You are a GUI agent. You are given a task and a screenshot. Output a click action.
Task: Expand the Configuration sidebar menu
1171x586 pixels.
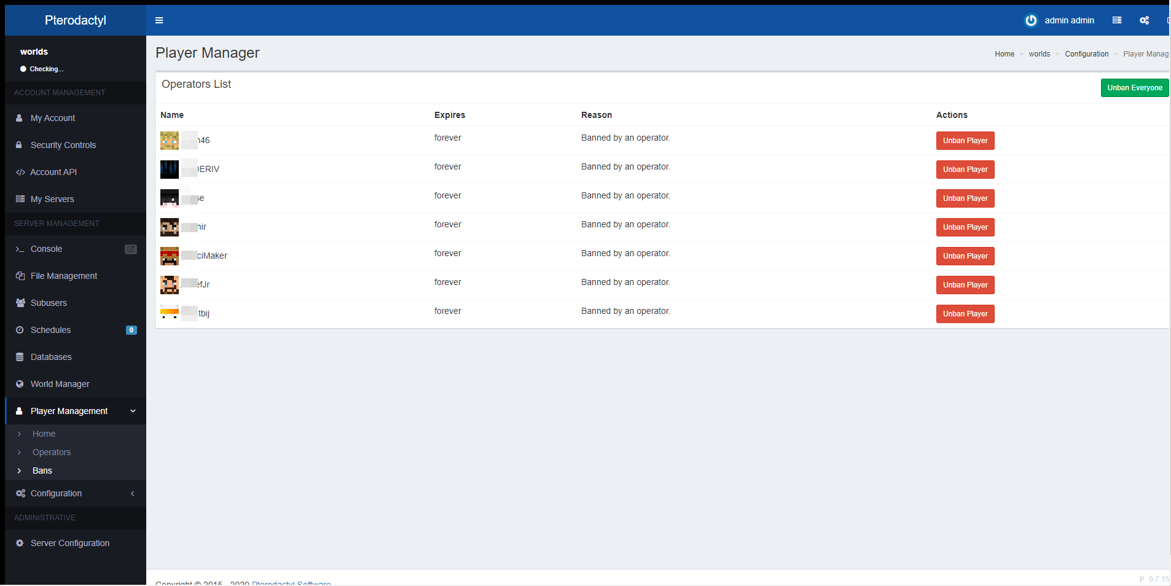(x=75, y=493)
